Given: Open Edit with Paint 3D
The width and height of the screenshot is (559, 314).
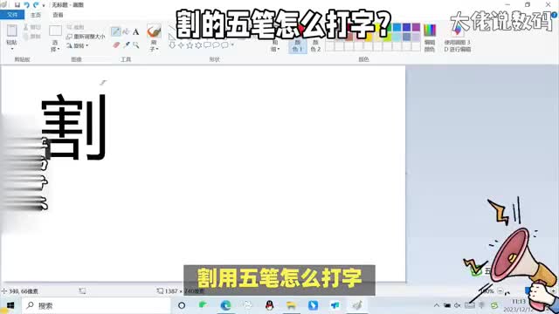Looking at the screenshot, I should tap(458, 38).
